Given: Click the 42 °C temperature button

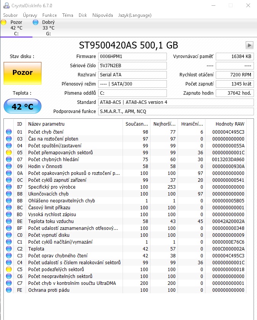Looking at the screenshot, I should 23,106.
